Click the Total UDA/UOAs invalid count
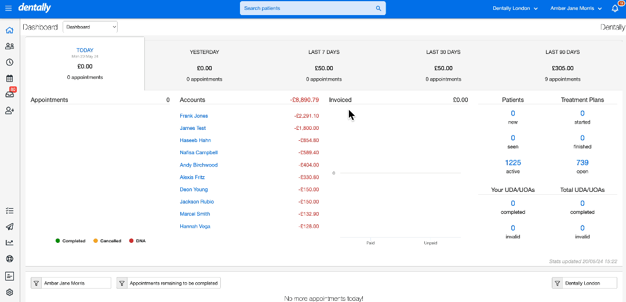 click(x=583, y=228)
